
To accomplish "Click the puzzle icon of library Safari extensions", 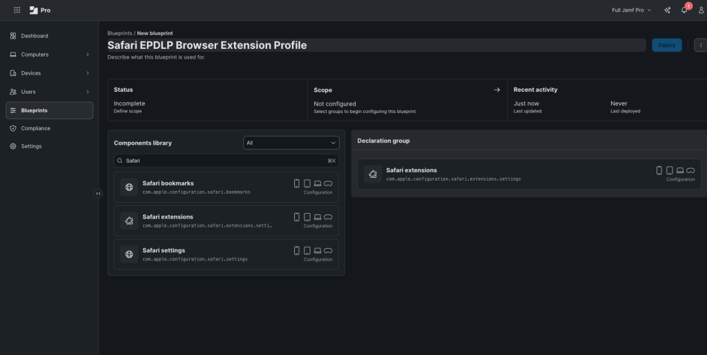I will click(129, 221).
